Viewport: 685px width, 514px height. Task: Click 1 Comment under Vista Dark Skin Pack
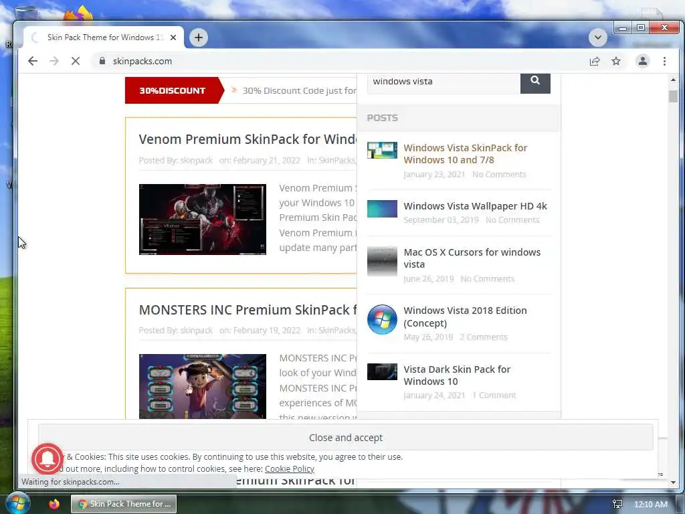click(494, 395)
